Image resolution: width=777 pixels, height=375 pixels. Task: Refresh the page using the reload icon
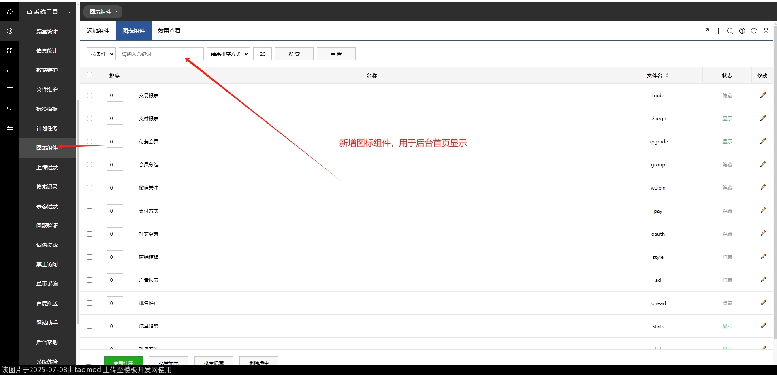point(754,31)
